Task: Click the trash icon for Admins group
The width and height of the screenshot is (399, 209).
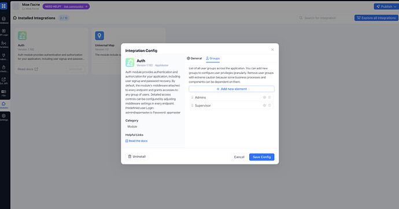Action: [269, 97]
